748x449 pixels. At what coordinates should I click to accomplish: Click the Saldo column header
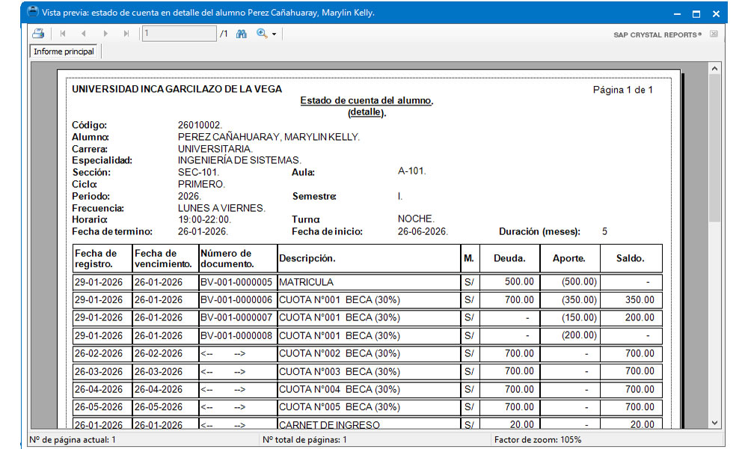630,258
